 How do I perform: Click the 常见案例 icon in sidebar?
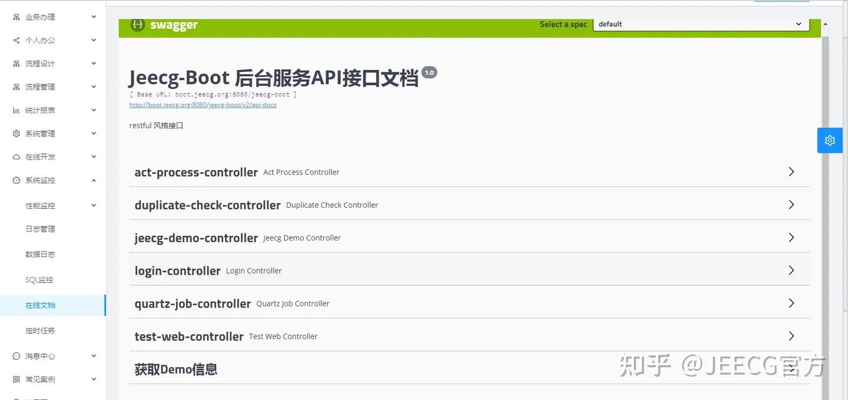tap(16, 379)
